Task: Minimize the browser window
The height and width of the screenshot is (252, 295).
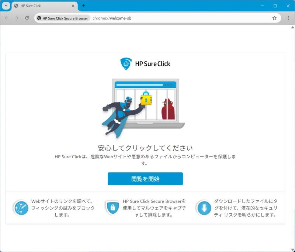Action: point(262,6)
